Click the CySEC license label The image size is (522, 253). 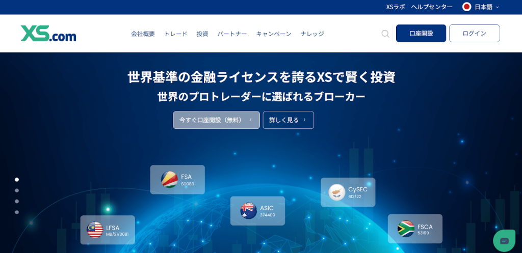coord(358,189)
